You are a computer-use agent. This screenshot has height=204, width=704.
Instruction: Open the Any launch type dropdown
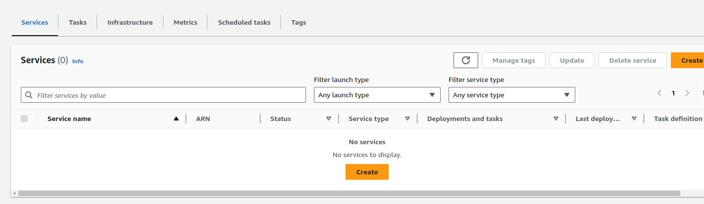[x=377, y=95]
